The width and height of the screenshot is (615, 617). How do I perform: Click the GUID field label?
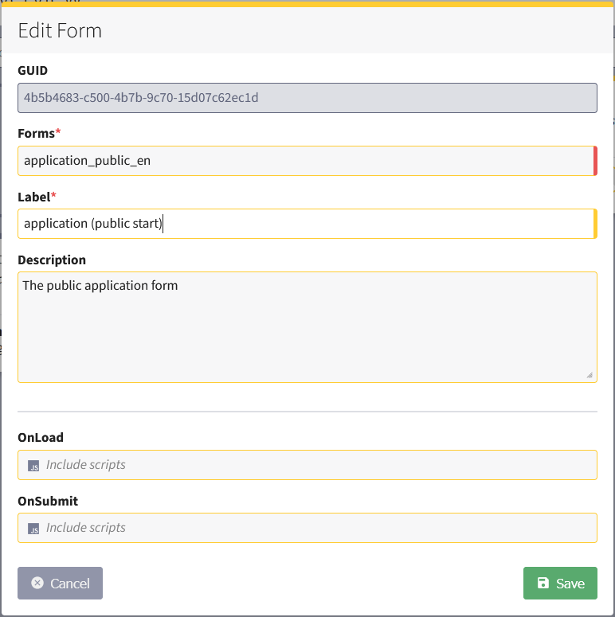[33, 70]
